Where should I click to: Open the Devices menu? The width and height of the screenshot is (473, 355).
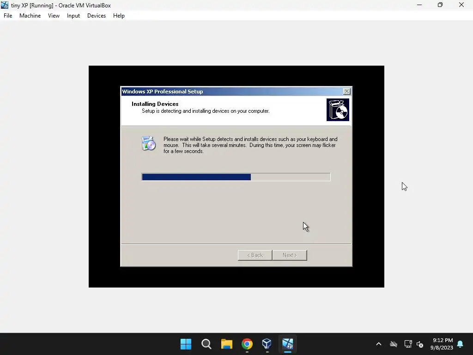point(97,16)
